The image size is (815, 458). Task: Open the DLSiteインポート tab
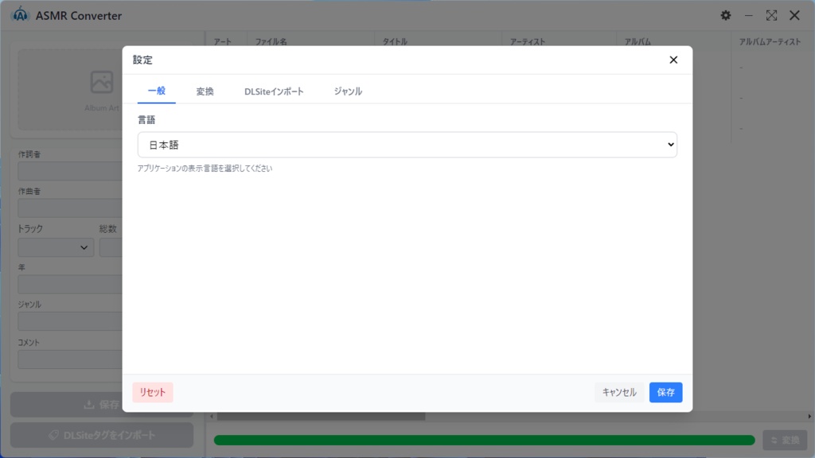point(274,91)
